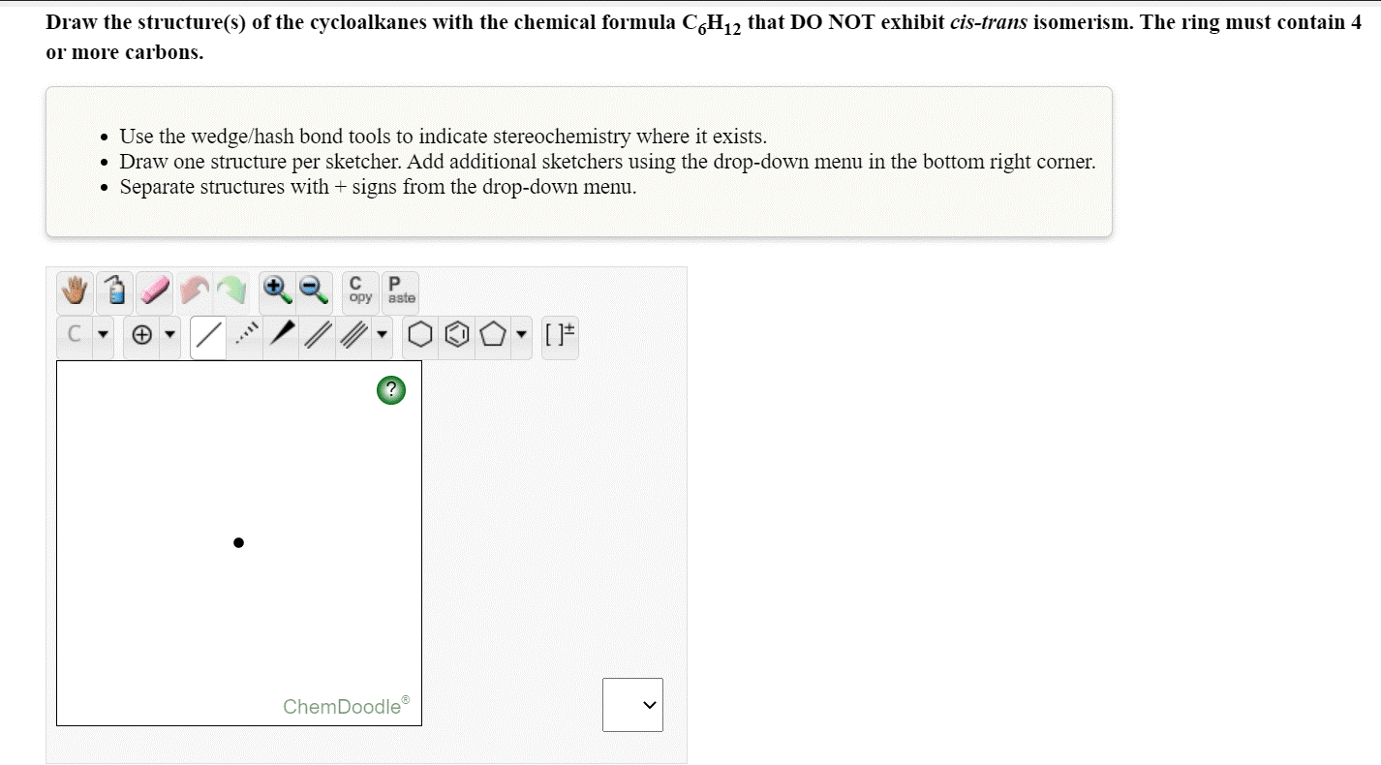This screenshot has width=1381, height=765.
Task: Select the bracket charge tool
Action: tap(560, 336)
